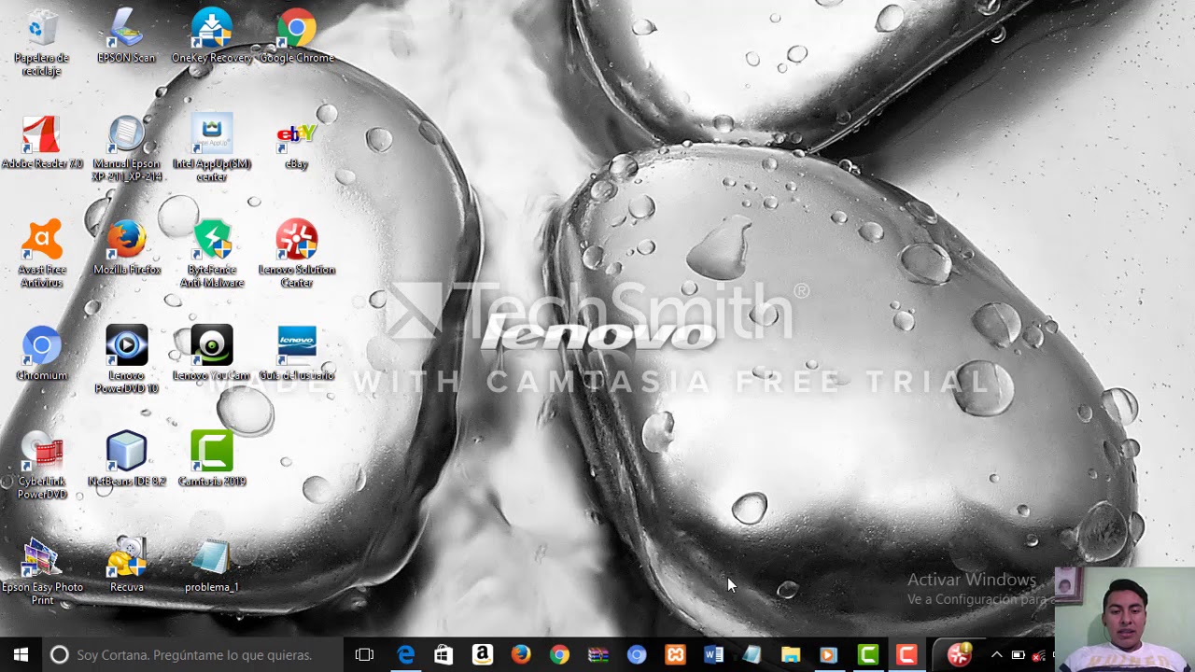This screenshot has width=1195, height=672.
Task: Select the Recuva desktop shortcut
Action: coord(127,566)
